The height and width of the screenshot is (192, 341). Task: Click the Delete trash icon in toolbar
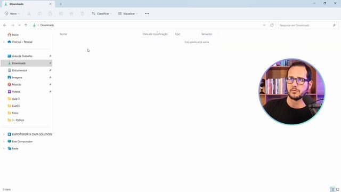(82, 13)
